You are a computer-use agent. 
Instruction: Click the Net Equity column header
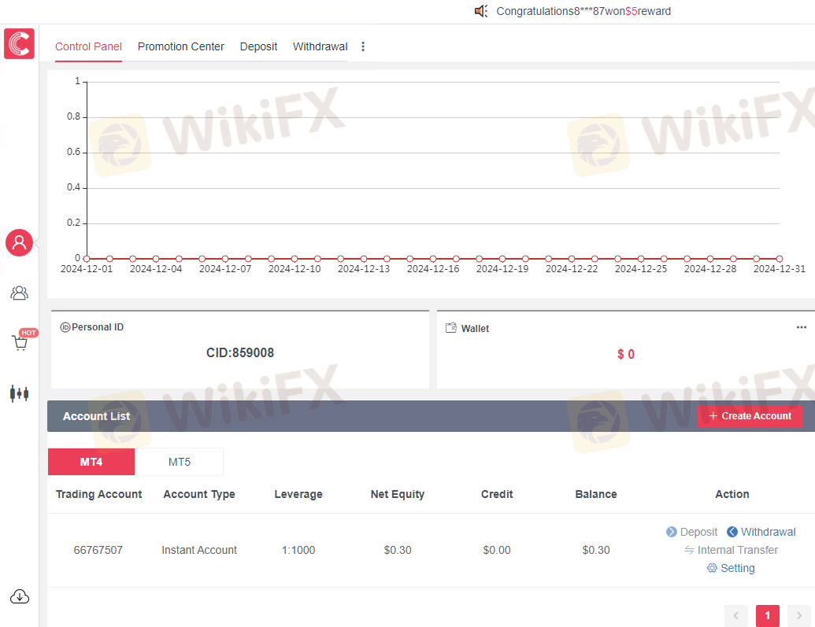pyautogui.click(x=398, y=494)
